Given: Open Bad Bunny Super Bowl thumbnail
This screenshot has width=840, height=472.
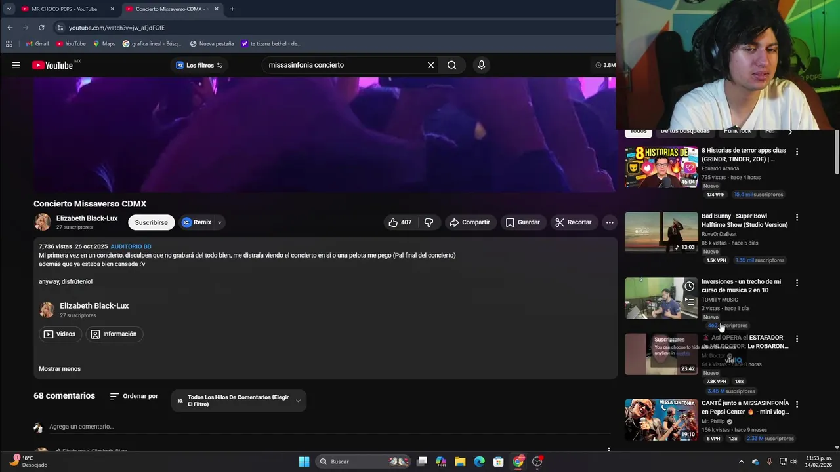Looking at the screenshot, I should (x=661, y=232).
